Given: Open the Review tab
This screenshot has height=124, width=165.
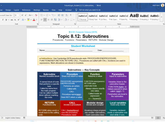Looking at the screenshot, I should 46,10.
